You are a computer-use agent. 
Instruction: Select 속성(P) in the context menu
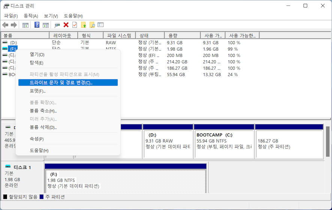pos(37,139)
